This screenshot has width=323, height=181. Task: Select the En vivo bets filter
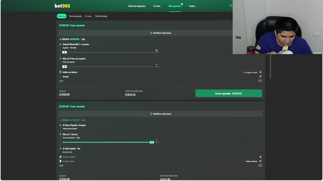[88, 16]
